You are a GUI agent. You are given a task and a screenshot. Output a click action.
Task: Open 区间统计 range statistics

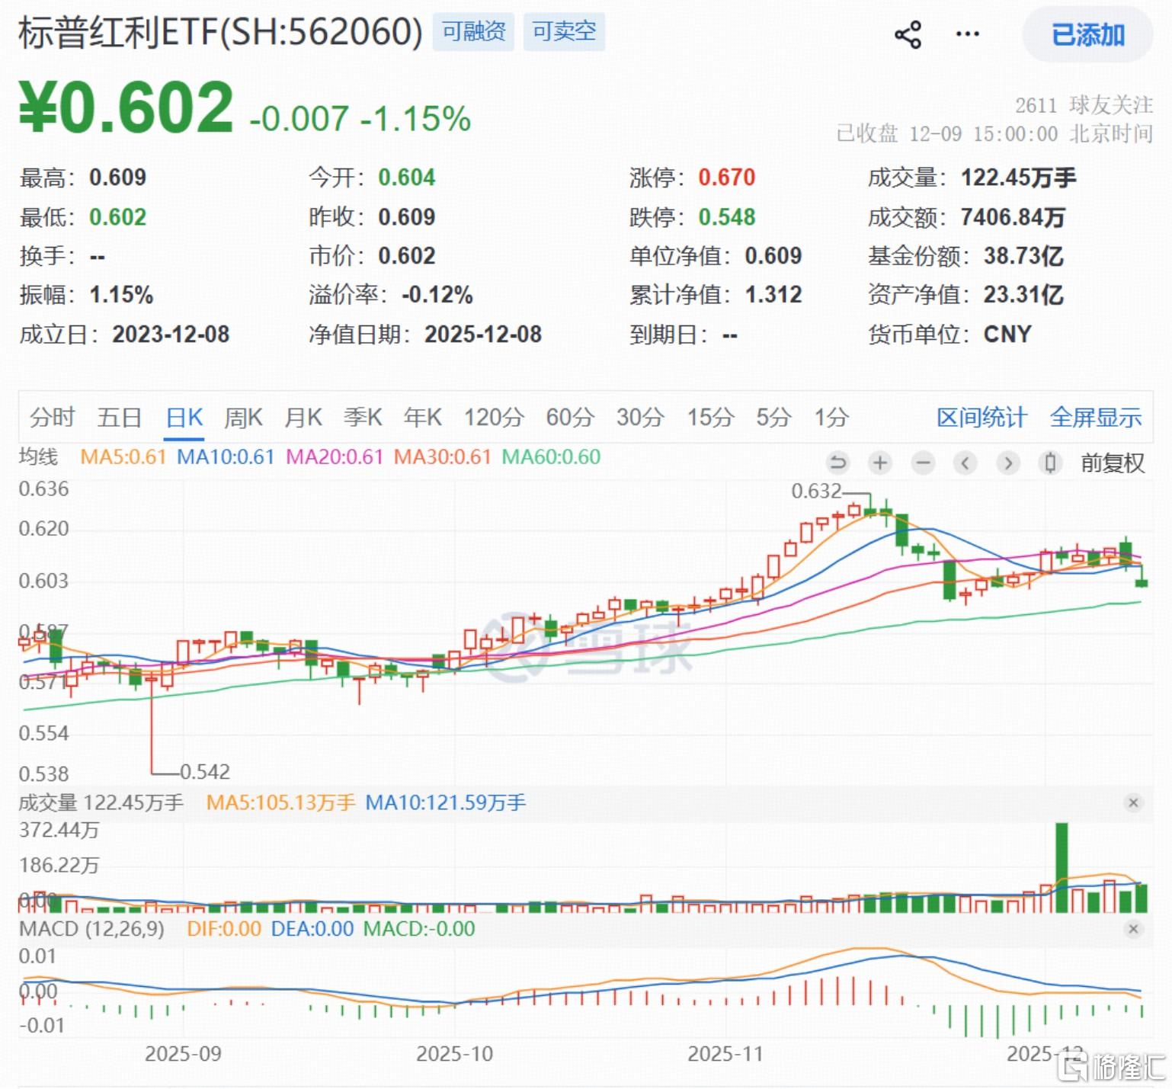pyautogui.click(x=981, y=417)
